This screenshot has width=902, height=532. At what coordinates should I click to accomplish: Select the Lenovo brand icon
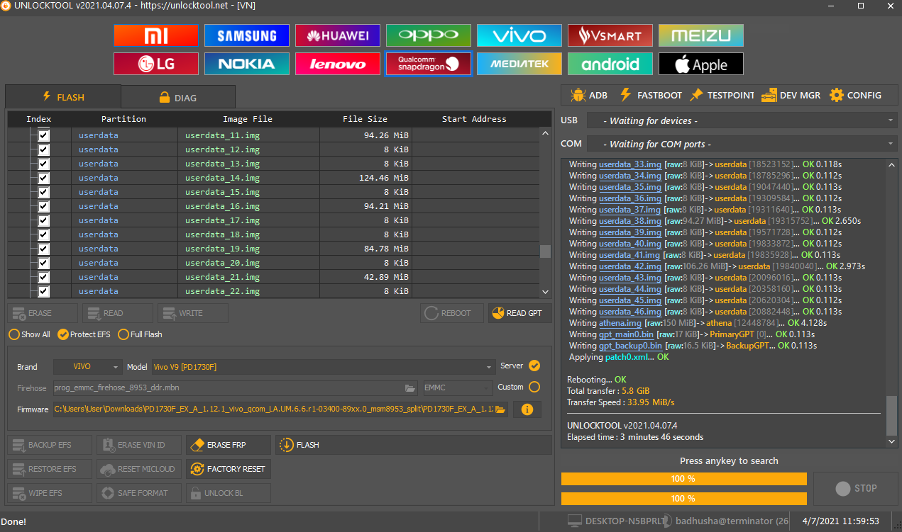(x=338, y=64)
